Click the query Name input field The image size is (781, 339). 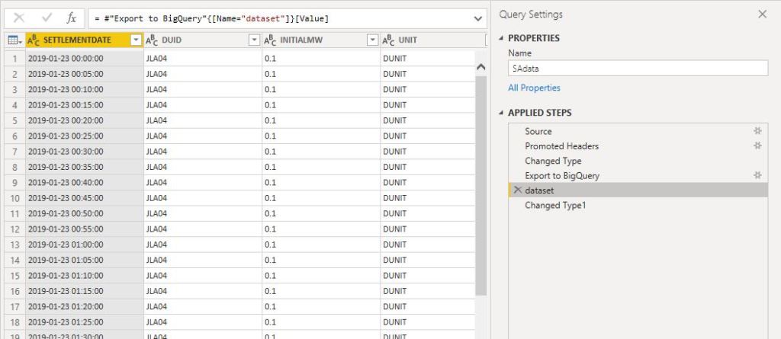[638, 68]
